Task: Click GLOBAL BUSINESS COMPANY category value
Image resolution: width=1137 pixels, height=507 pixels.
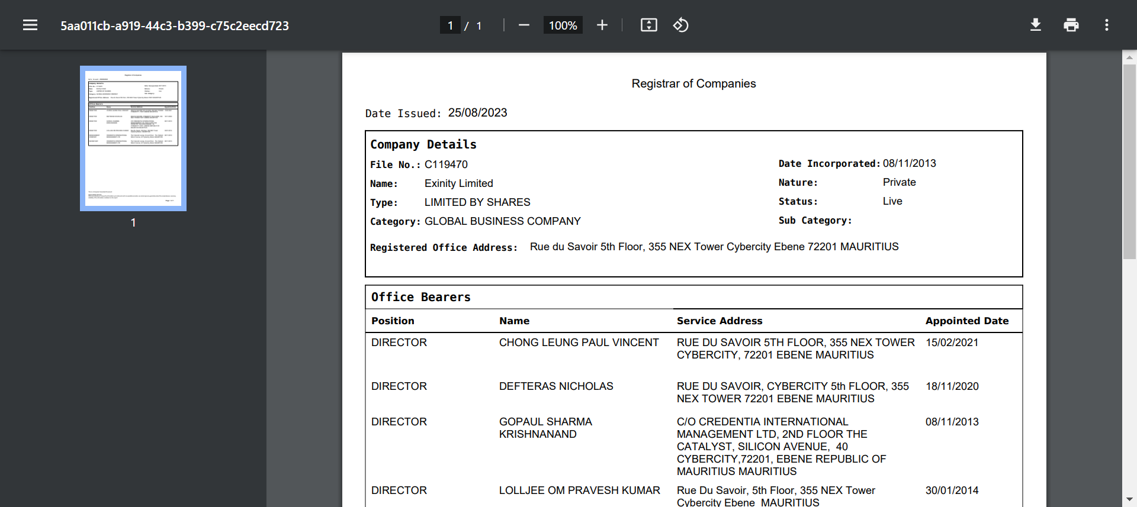Action: 502,221
